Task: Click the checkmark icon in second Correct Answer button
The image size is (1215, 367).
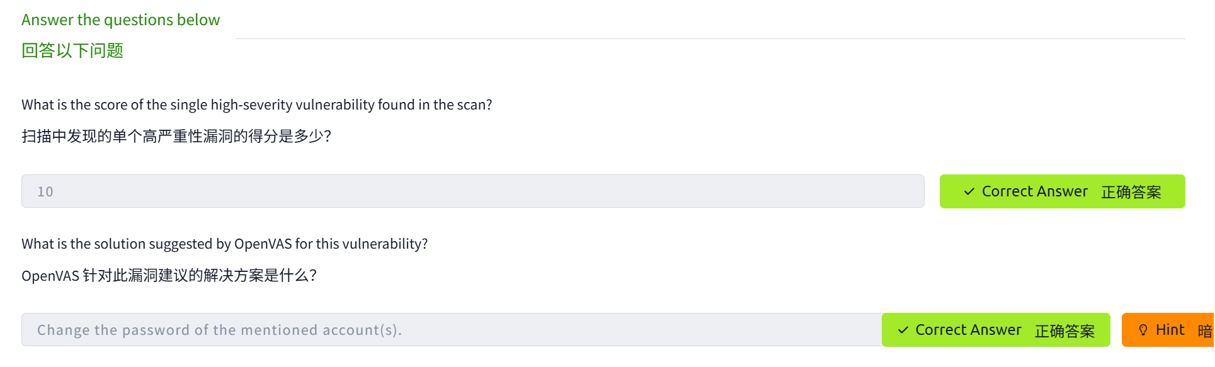Action: (x=903, y=330)
